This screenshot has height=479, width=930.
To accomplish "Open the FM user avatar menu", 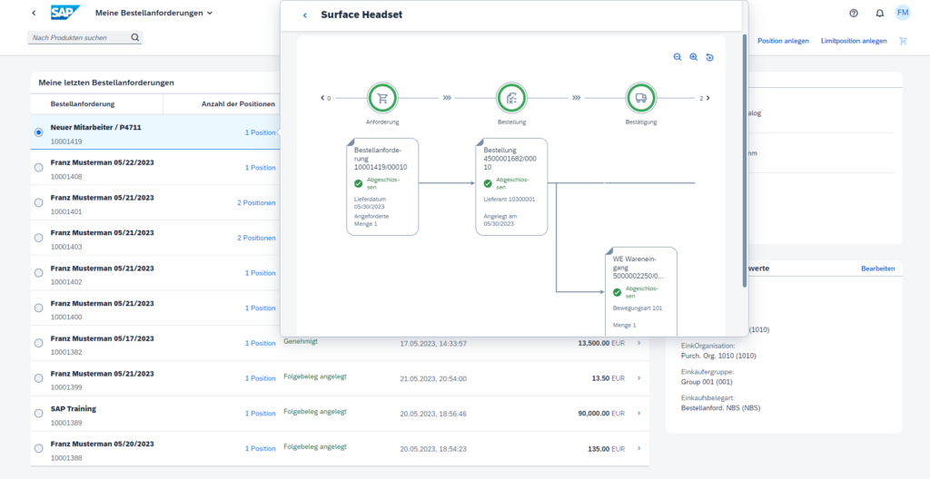I will pyautogui.click(x=902, y=13).
